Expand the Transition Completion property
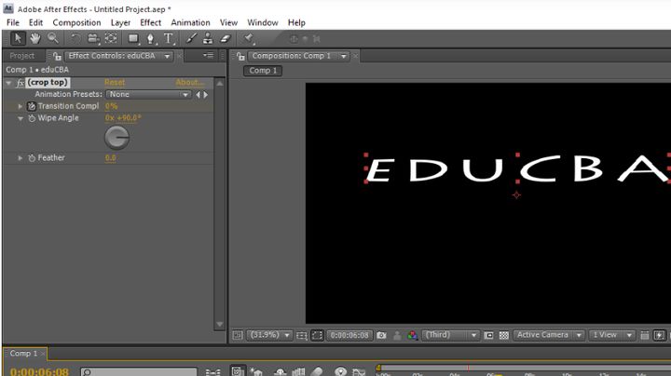Image resolution: width=671 pixels, height=376 pixels. (21, 106)
